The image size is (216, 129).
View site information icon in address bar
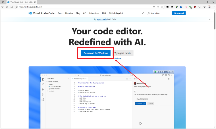pyautogui.click(x=17, y=7)
